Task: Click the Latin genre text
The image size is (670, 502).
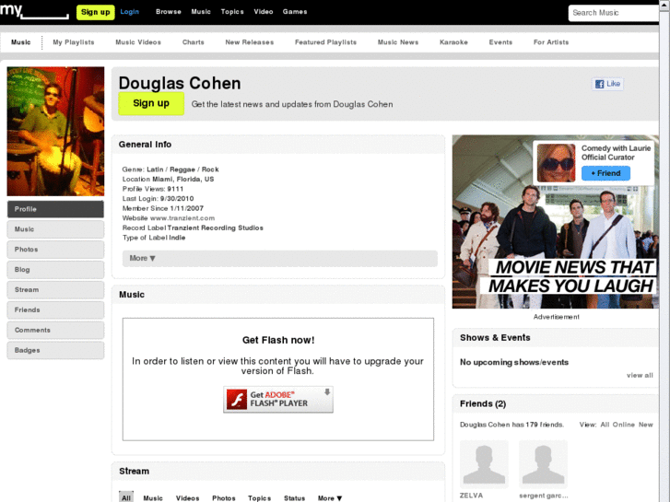Action: tap(155, 169)
